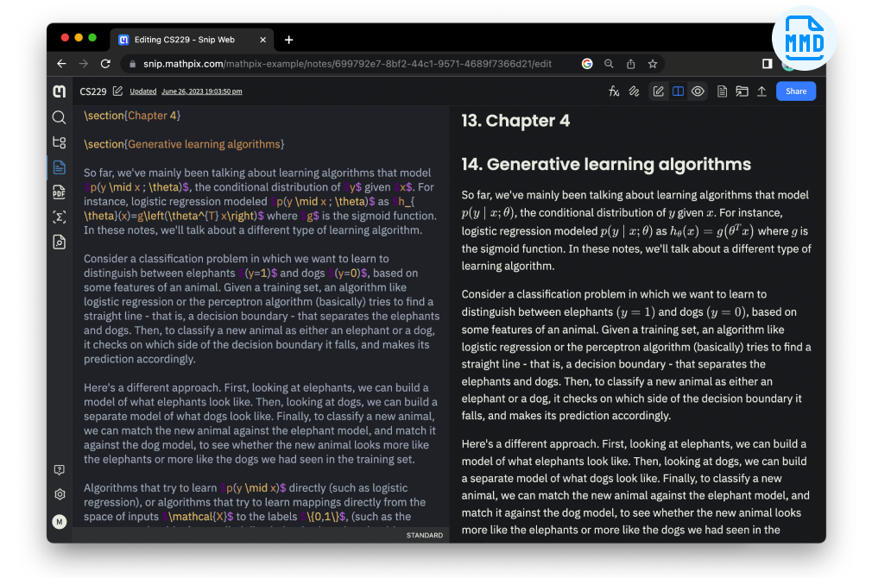Open the help icon in the sidebar
872x578 pixels.
(x=59, y=470)
